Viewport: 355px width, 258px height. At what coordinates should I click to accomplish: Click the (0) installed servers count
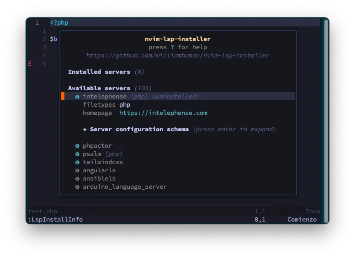click(x=139, y=72)
